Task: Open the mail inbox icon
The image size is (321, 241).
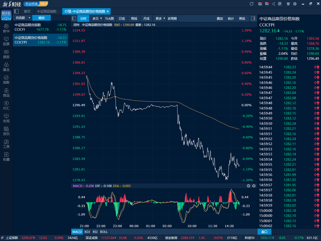Action: click(x=260, y=4)
